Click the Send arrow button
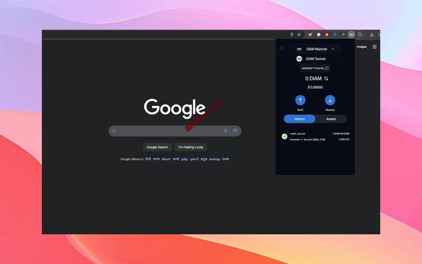Screen dimensions: 422x264 click(x=300, y=100)
